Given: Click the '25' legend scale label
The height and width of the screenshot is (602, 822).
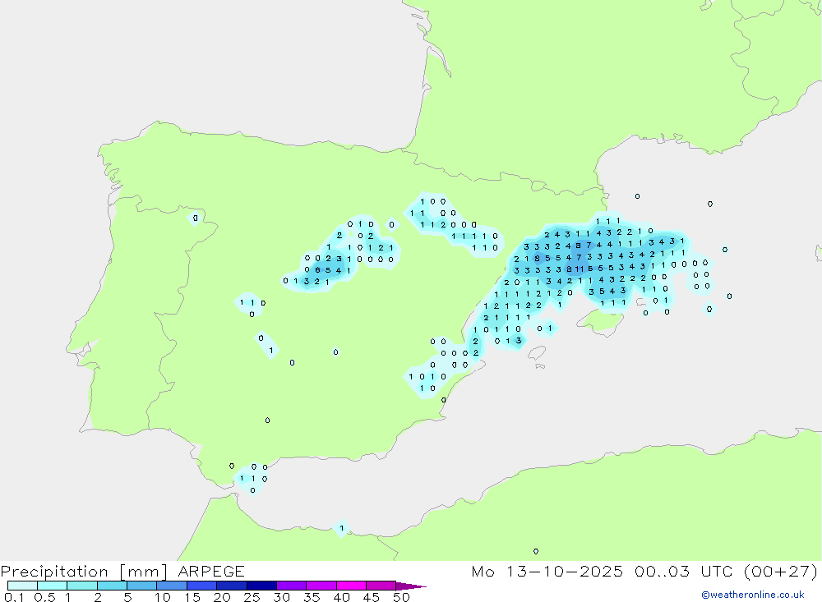Looking at the screenshot, I should [252, 597].
